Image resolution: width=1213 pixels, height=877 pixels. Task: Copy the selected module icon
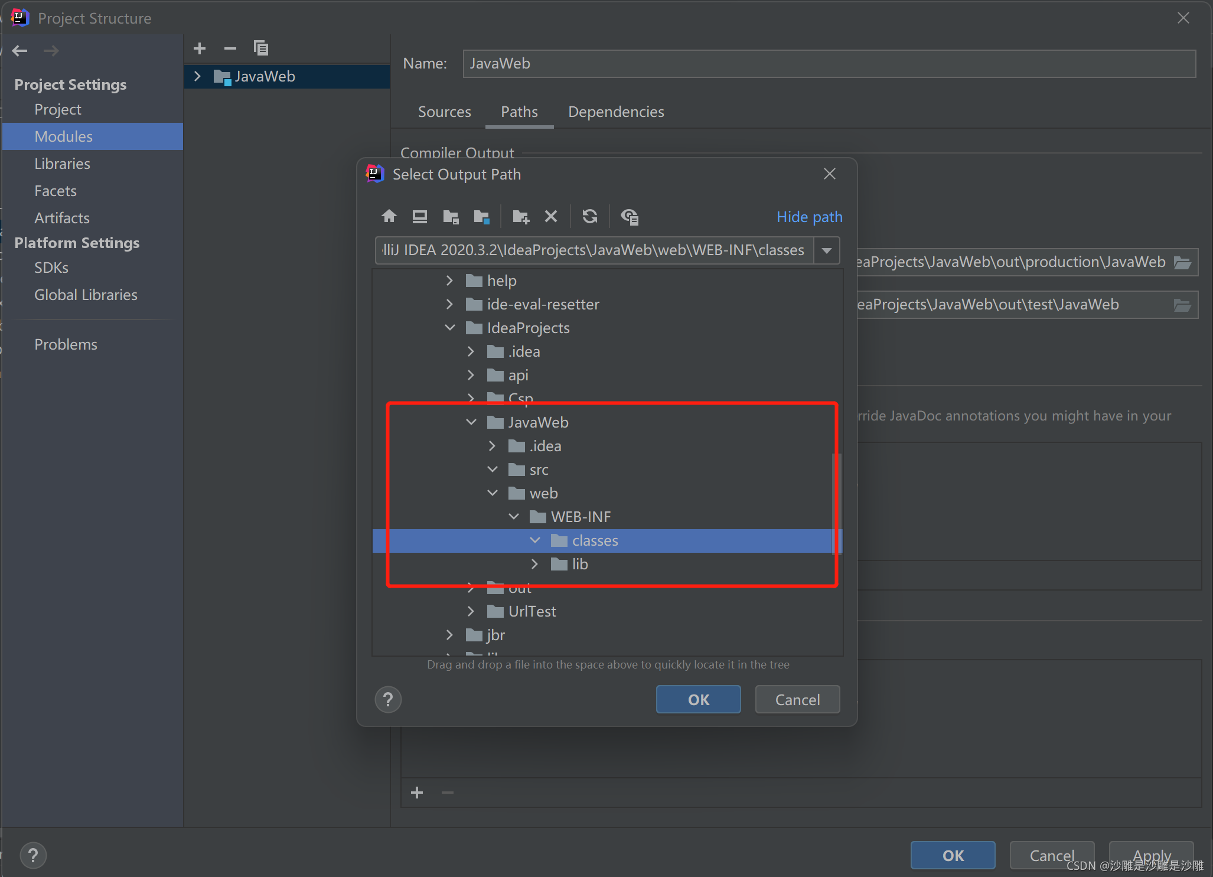(260, 48)
